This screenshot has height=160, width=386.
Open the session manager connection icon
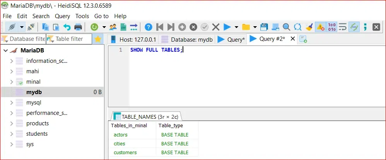(11, 27)
